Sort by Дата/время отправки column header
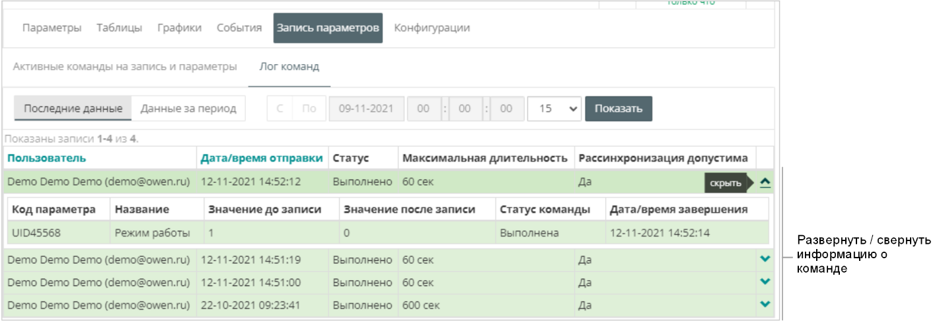This screenshot has width=943, height=321. point(262,158)
